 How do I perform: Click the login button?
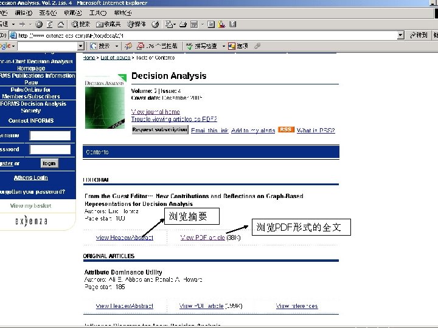tap(49, 163)
